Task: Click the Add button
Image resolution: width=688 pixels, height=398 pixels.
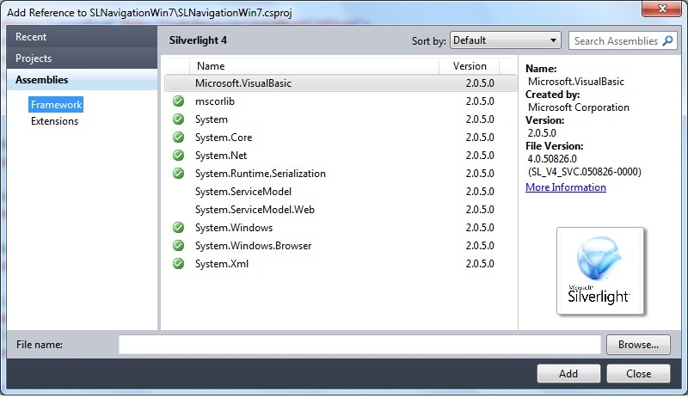Action: tap(568, 374)
